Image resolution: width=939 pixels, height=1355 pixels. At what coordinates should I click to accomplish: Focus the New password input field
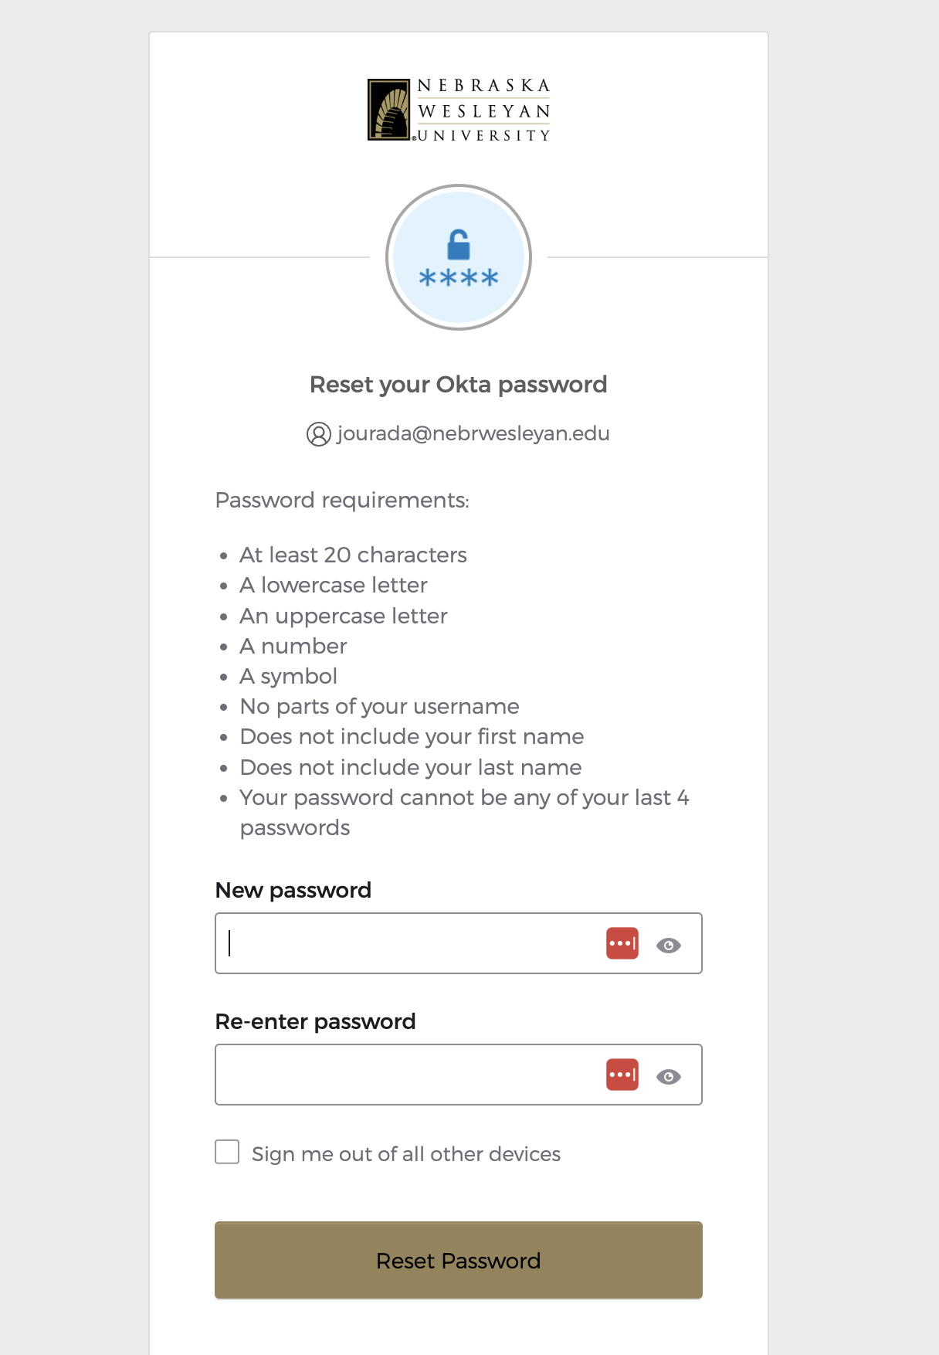tap(409, 943)
